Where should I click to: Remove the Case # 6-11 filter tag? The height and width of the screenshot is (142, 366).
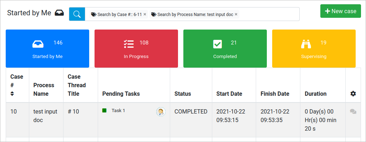click(145, 15)
